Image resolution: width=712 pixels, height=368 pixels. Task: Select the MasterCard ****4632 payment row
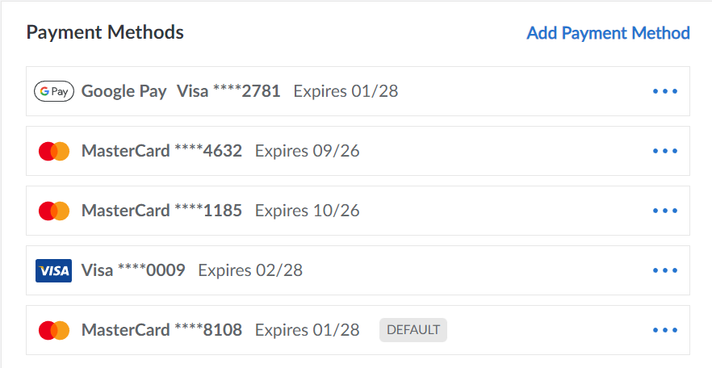pyautogui.click(x=484, y=151)
